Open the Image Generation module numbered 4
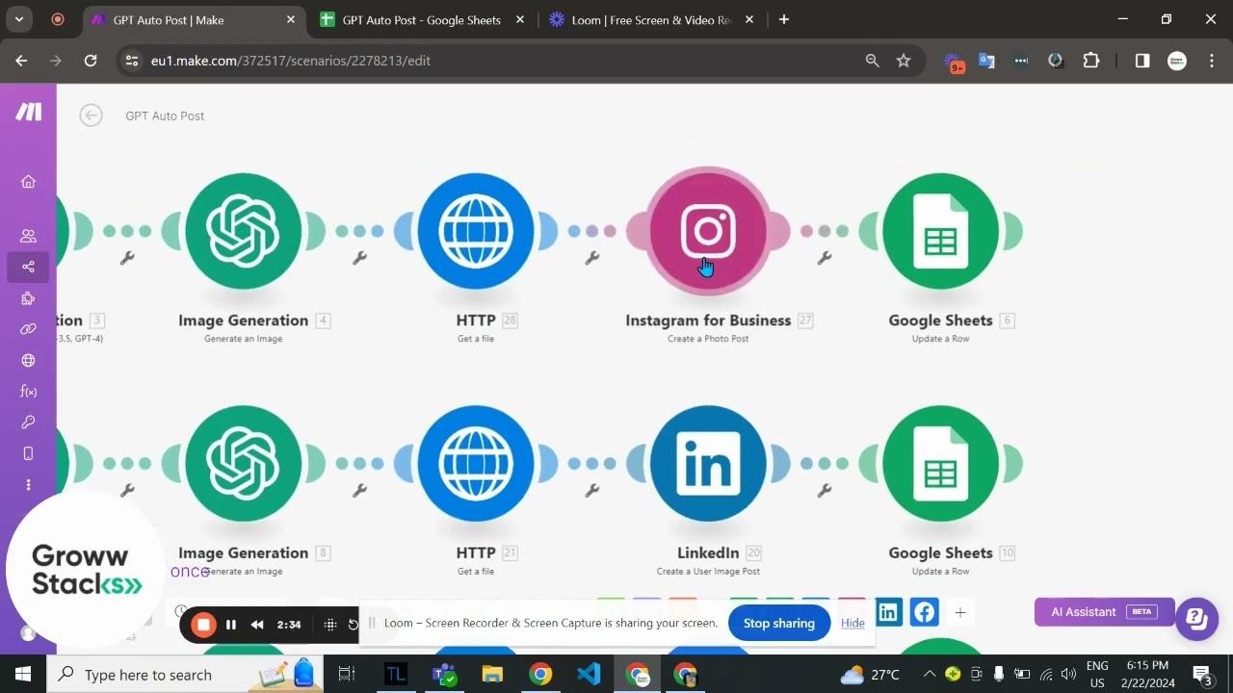The image size is (1233, 693). pos(244,231)
